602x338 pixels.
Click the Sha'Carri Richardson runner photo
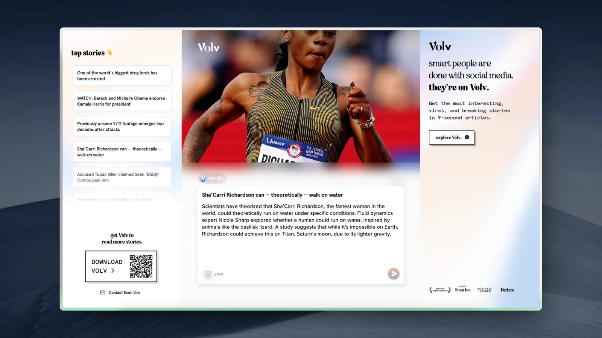click(x=301, y=96)
